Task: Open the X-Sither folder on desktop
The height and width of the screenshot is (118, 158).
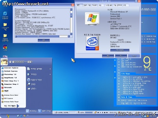Action: click(x=5, y=27)
